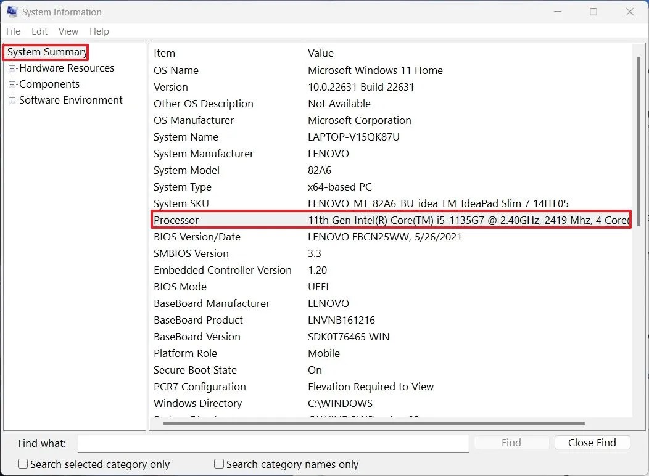The image size is (649, 476).
Task: Expand the Components tree node
Action: (x=12, y=84)
